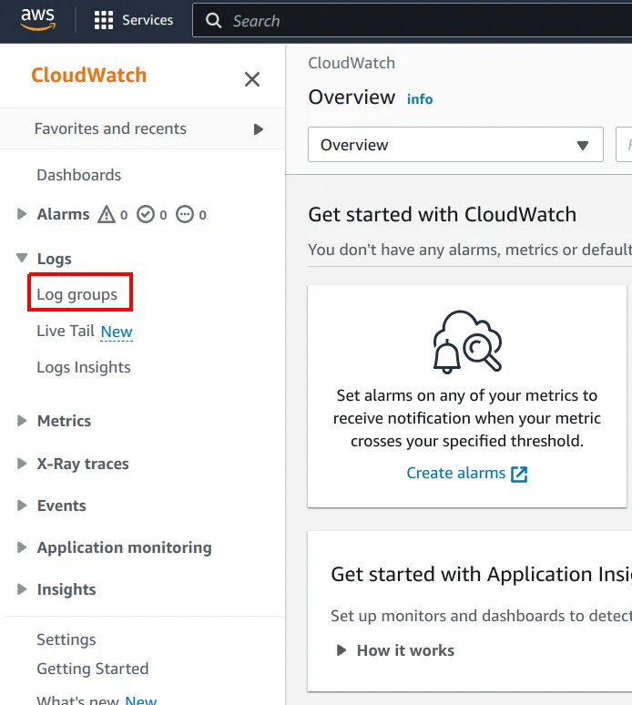This screenshot has width=632, height=705.
Task: Open Log groups
Action: coord(76,294)
